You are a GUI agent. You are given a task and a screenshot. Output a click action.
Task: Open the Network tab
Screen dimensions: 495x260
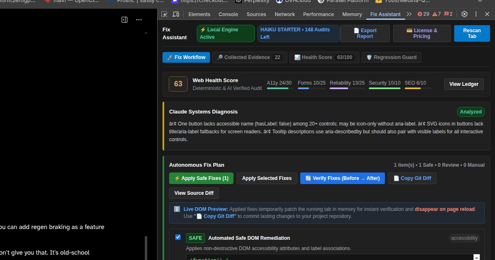point(285,14)
